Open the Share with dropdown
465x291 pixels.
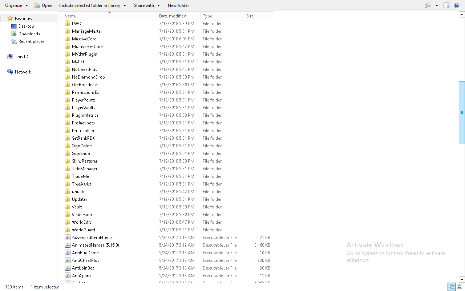click(147, 5)
